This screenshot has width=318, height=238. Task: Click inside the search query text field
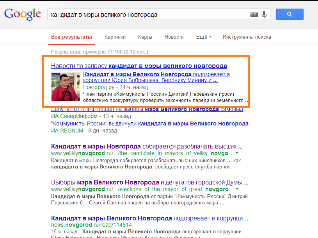pos(148,15)
